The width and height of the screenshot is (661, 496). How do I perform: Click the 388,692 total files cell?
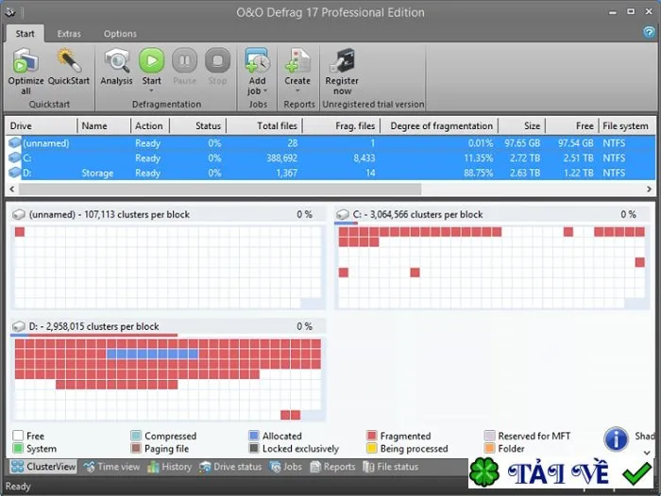[281, 157]
